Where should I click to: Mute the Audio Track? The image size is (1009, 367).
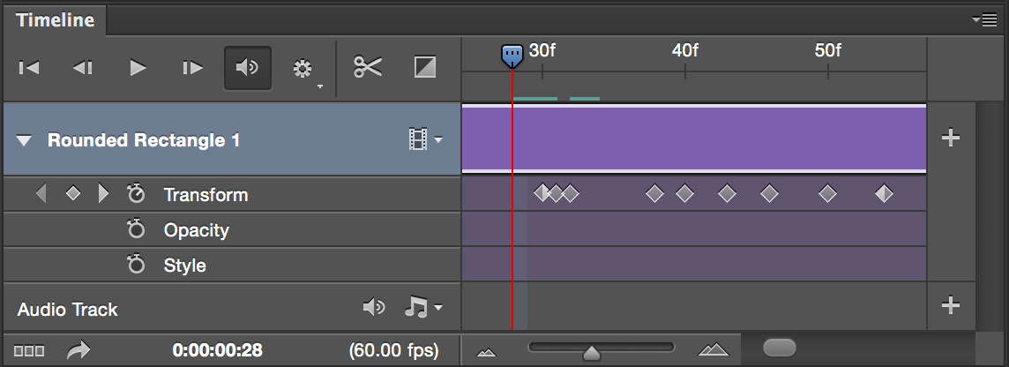point(374,307)
